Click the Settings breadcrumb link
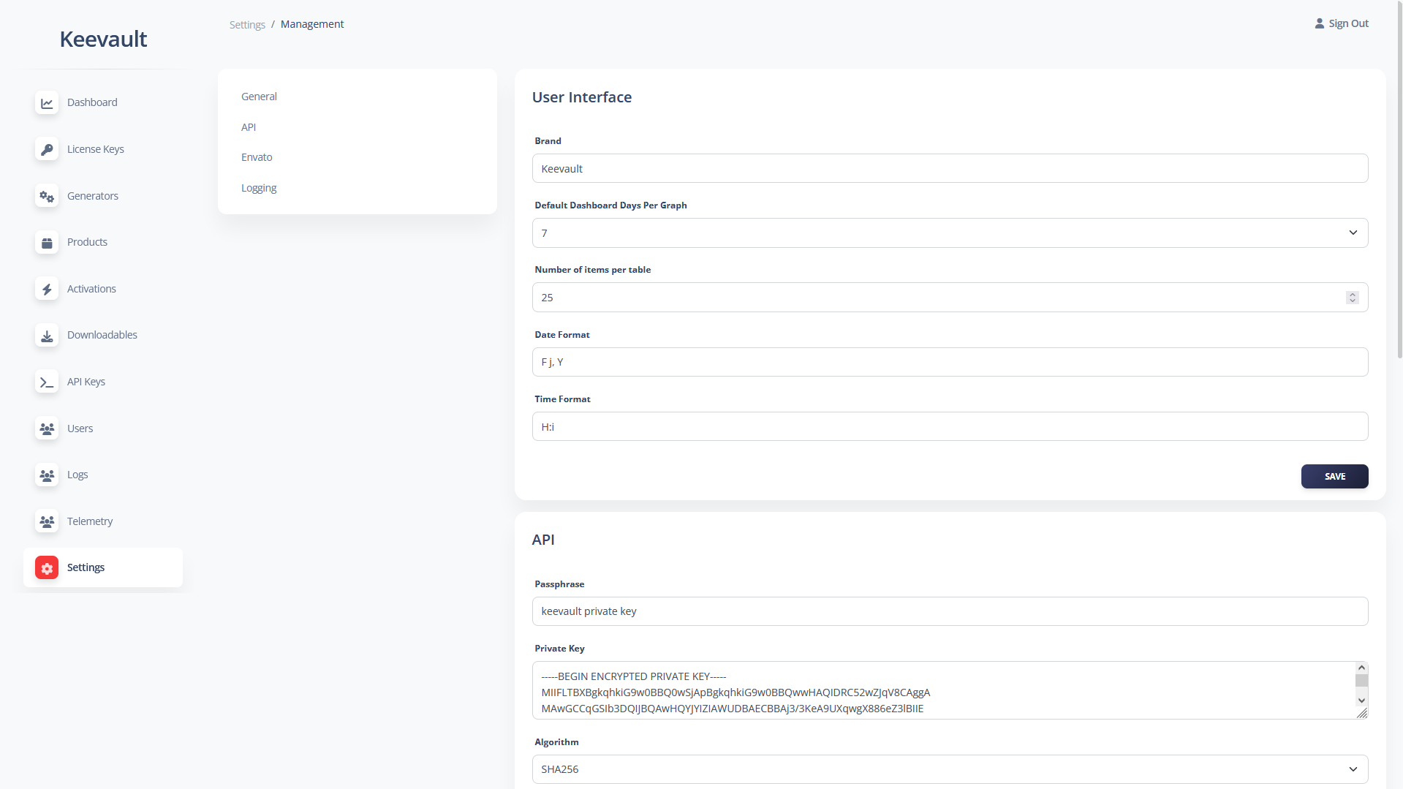Viewport: 1403px width, 789px height. coord(247,25)
